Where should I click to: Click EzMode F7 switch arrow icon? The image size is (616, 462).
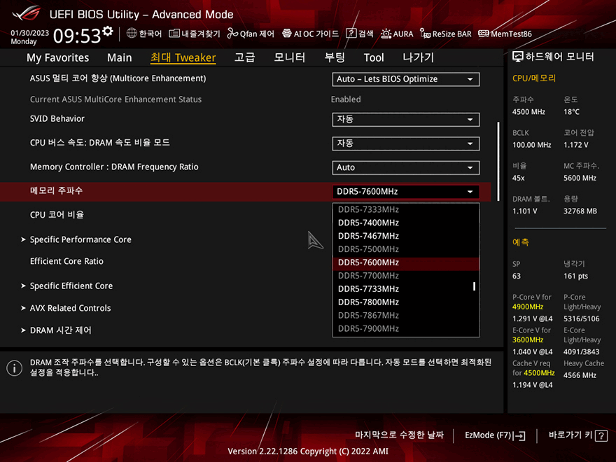(x=519, y=435)
